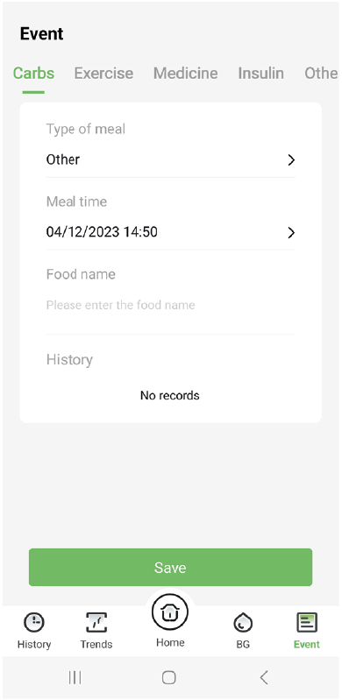Expand Type of meal chevron
Screen dimensions: 342x700
[x=291, y=159]
